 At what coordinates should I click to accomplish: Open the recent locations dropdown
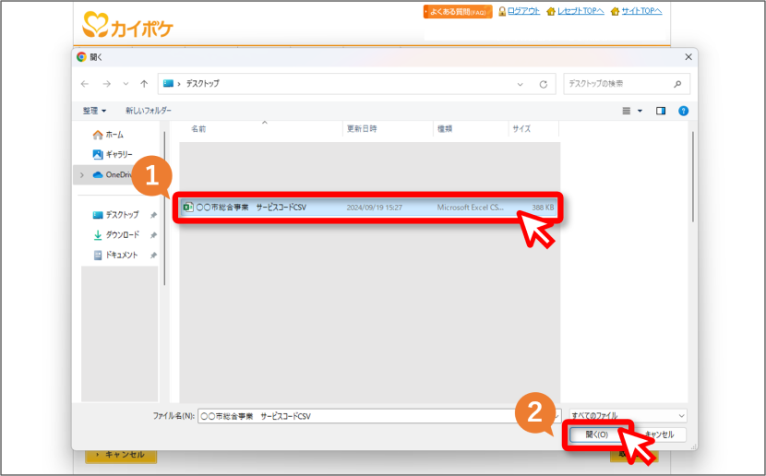click(126, 84)
